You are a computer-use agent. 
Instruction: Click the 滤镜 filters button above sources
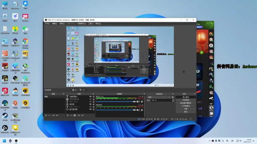[x=83, y=90]
